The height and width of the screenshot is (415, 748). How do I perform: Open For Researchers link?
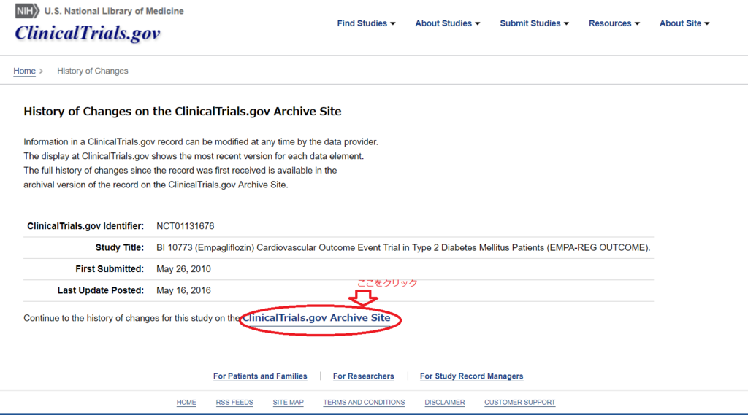[x=364, y=376]
